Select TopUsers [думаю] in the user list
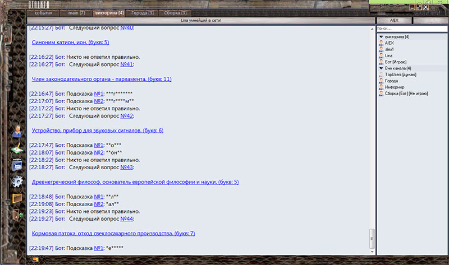The image size is (449, 265). point(399,74)
